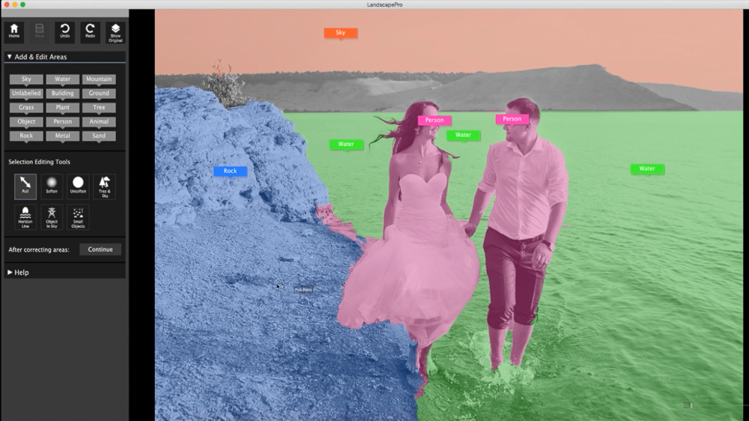Pick the Building area label button
This screenshot has height=421, width=749.
tap(62, 93)
